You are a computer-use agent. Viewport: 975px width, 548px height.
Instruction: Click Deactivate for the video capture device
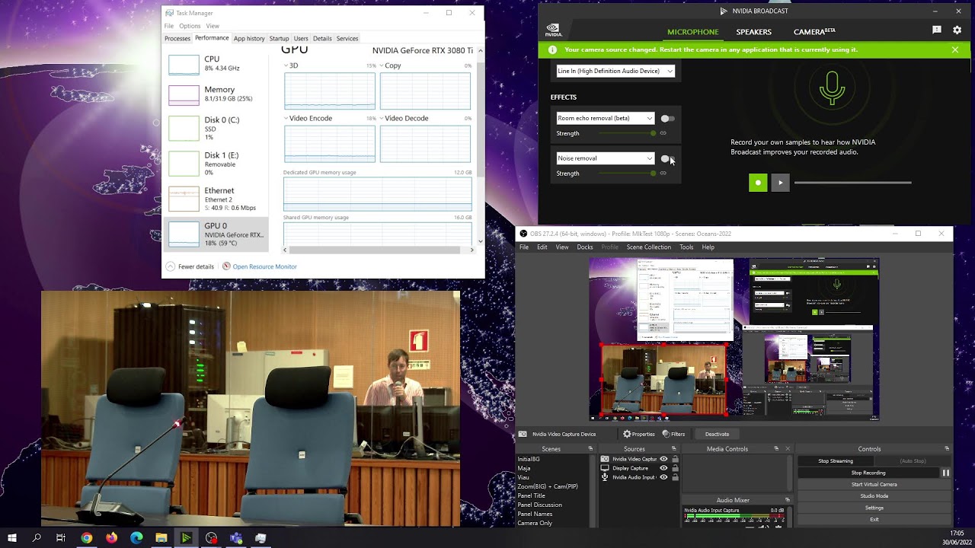(x=717, y=434)
